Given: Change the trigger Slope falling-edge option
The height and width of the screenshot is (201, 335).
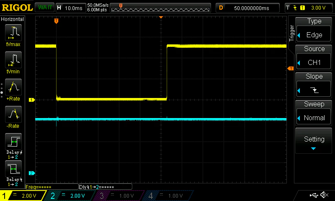Looking at the screenshot, I should point(314,85).
